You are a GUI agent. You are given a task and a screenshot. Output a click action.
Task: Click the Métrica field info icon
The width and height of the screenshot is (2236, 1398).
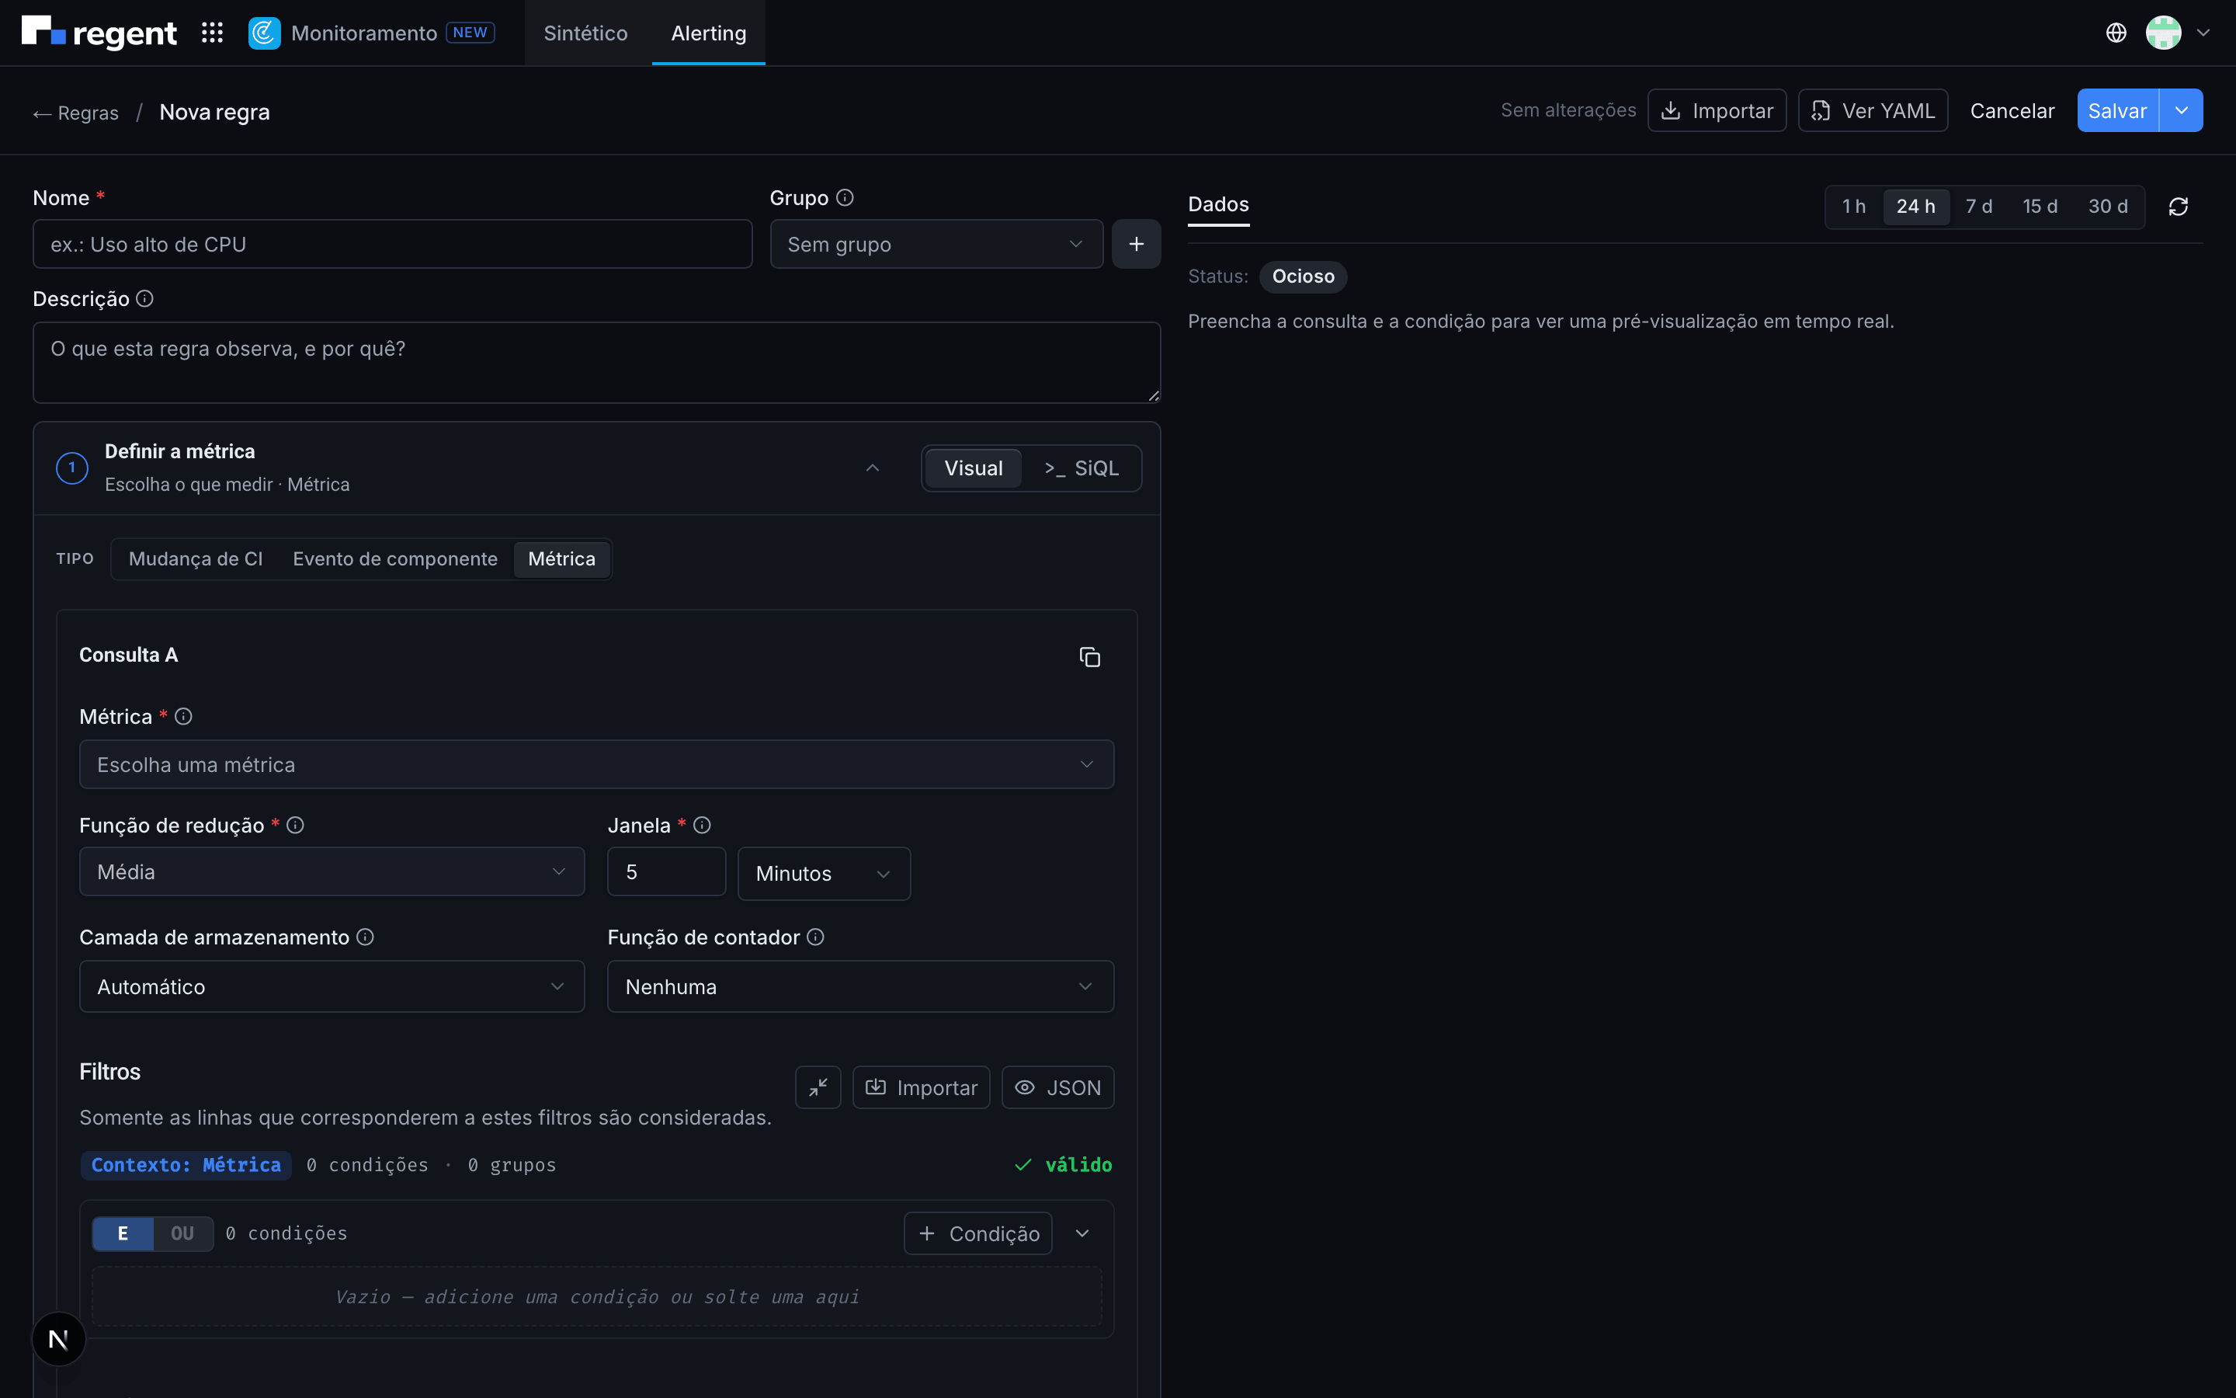coord(184,717)
